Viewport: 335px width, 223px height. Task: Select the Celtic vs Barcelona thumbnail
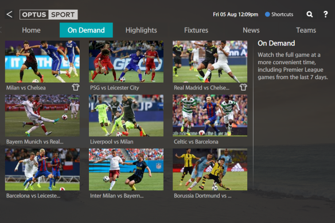(210, 116)
